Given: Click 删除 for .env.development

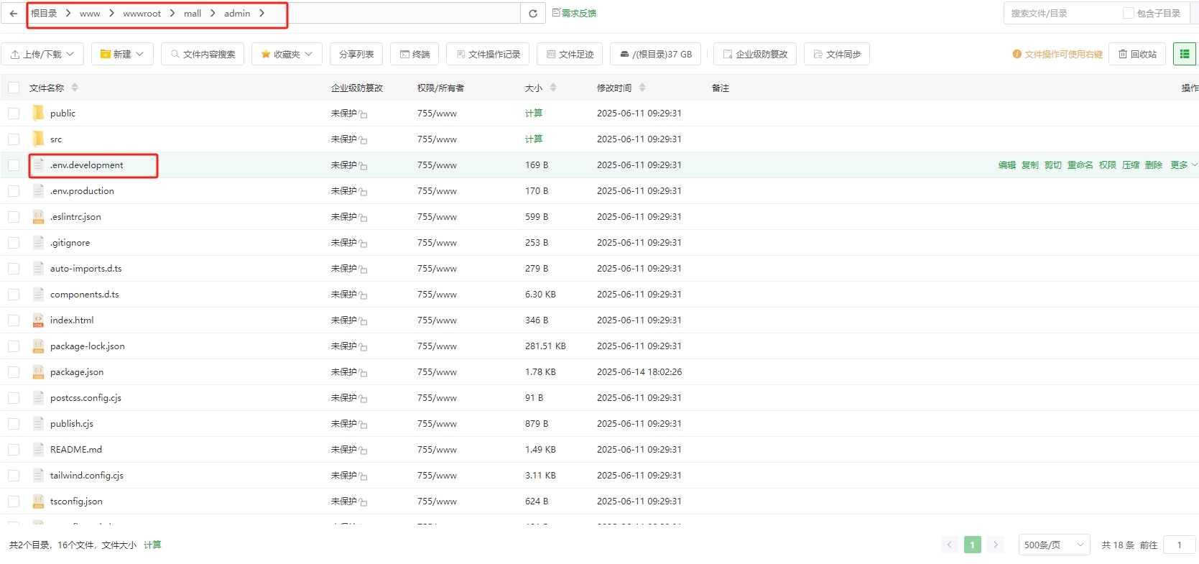Looking at the screenshot, I should [x=1154, y=165].
